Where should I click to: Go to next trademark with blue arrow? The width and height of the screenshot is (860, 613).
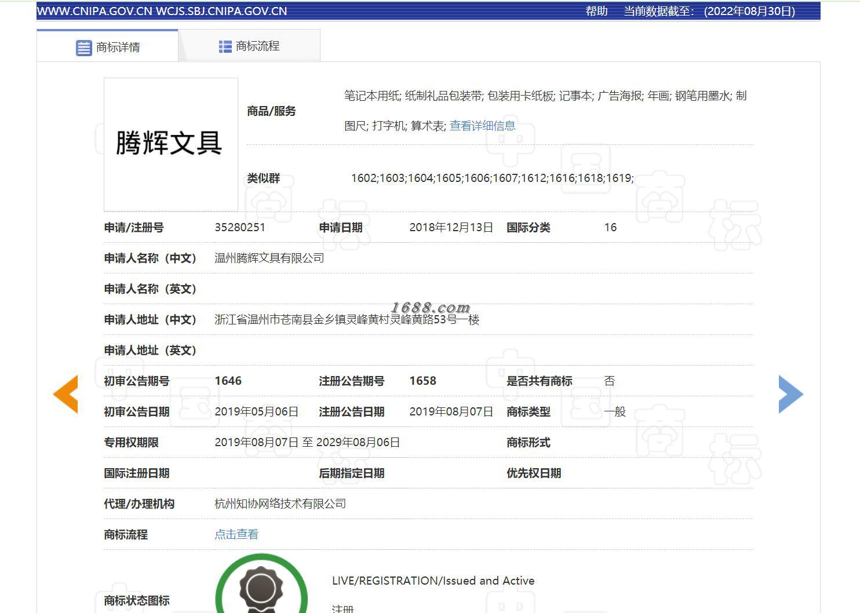pos(791,394)
